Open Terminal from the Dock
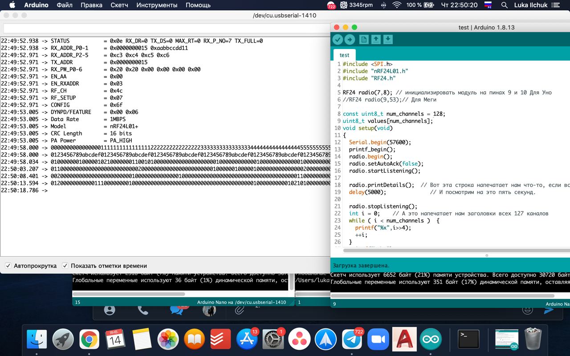This screenshot has width=570, height=356. click(468, 339)
